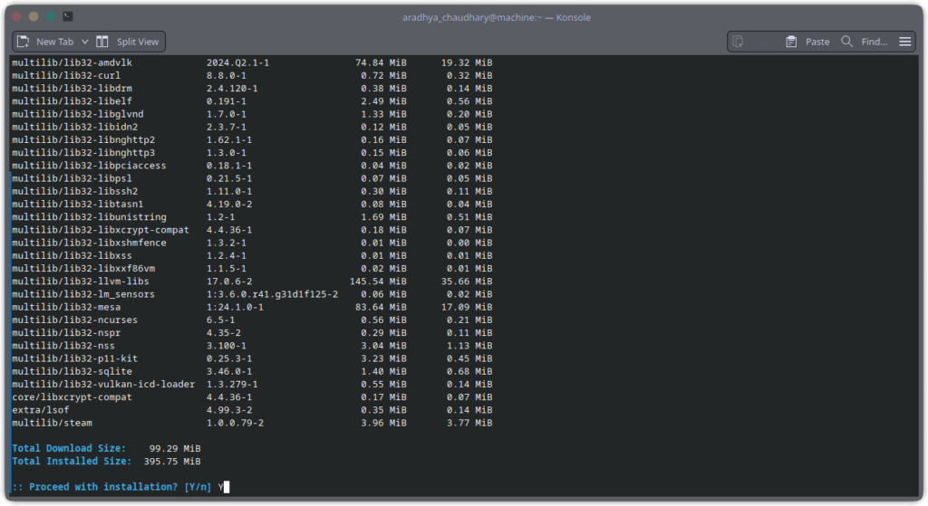
Task: Click 'multilib/lib32-nspr' entry
Action: pyautogui.click(x=66, y=333)
